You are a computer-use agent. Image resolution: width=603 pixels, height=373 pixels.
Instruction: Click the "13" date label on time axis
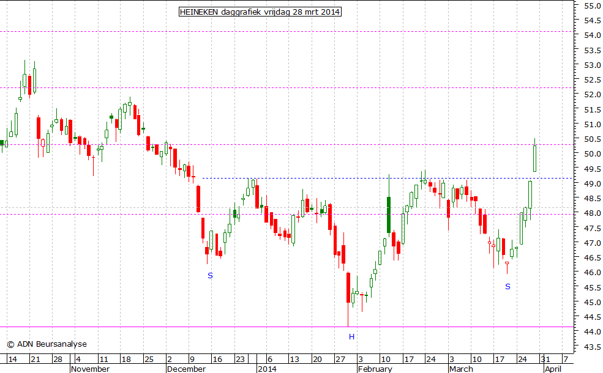tap(294, 360)
